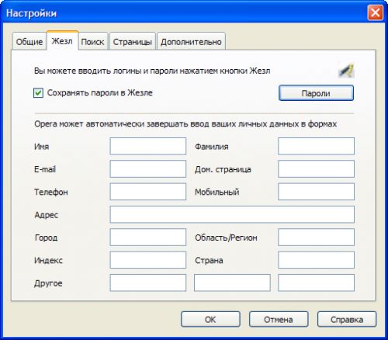Click the wide Адрес field
This screenshot has height=340, width=388.
tap(232, 214)
